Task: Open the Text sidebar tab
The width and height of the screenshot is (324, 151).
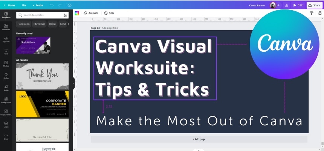Action: (6, 52)
